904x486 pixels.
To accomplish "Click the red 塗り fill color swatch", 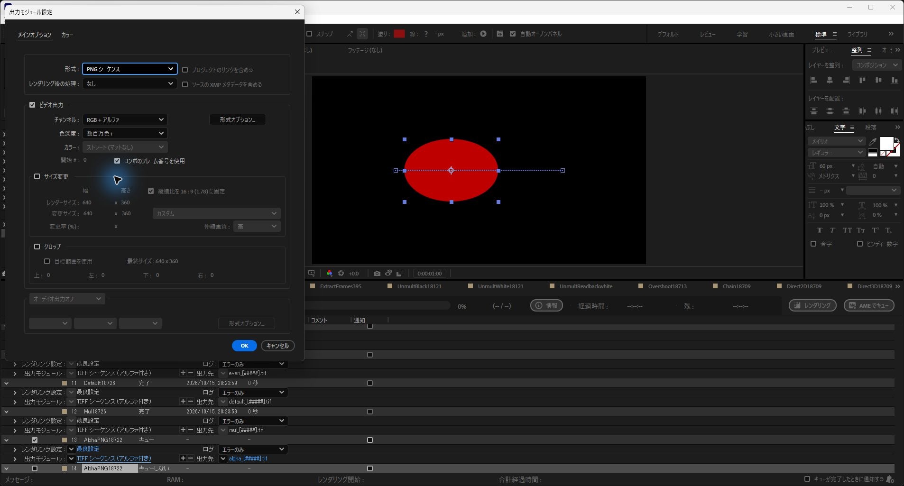I will click(x=399, y=34).
